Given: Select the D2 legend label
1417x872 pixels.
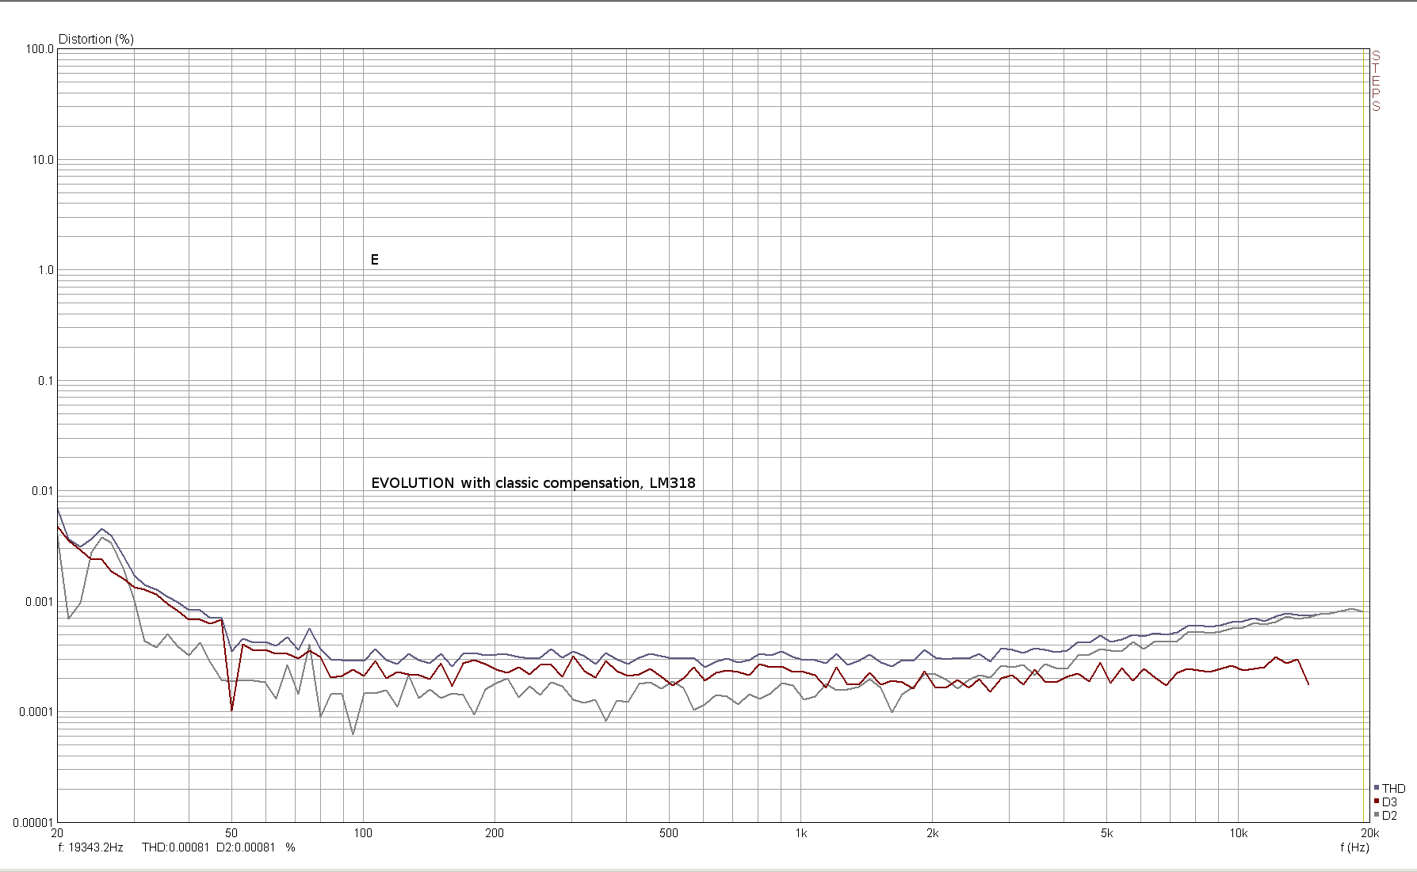Looking at the screenshot, I should pos(1389,816).
